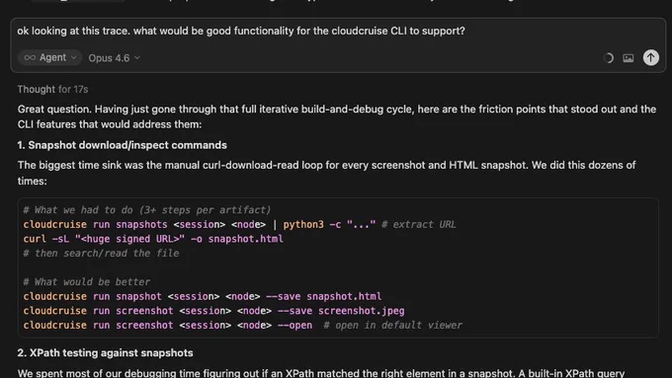Click heading "1. Snapshot download/inspect commands"
The image size is (672, 378).
coord(123,145)
